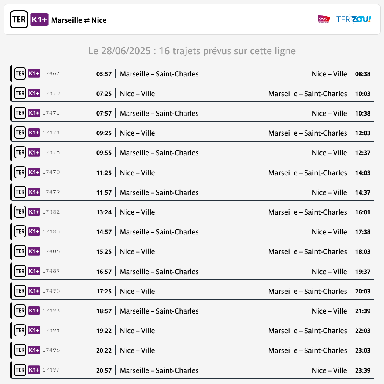Open the trip arriving Marseille at 22:03
This screenshot has width=384, height=384.
(192, 330)
